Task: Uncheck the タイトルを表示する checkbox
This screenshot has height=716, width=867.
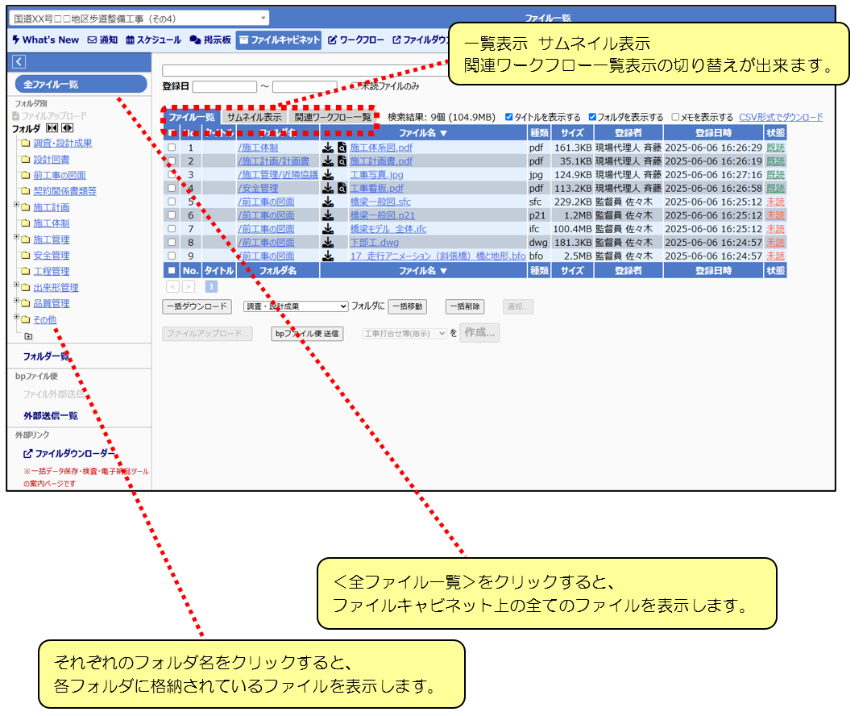Action: (x=509, y=117)
